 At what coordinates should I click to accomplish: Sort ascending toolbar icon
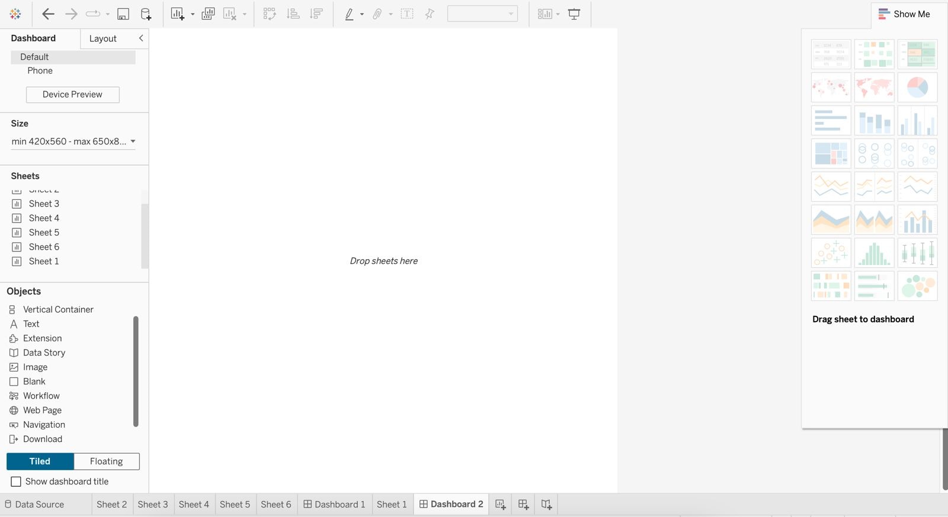(293, 14)
